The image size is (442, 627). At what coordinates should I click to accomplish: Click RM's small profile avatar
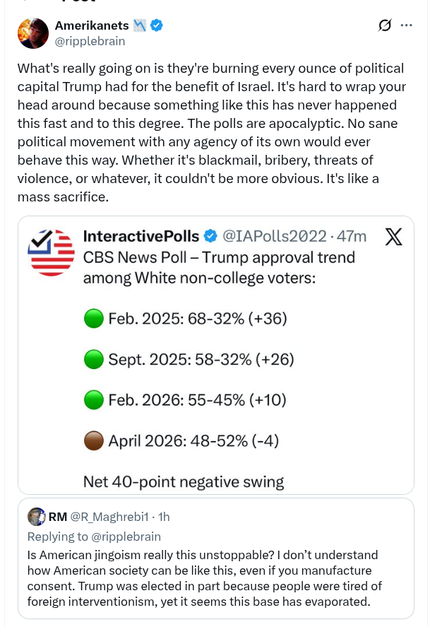[36, 516]
